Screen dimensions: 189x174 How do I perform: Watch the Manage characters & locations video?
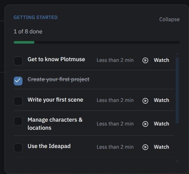pos(161,124)
